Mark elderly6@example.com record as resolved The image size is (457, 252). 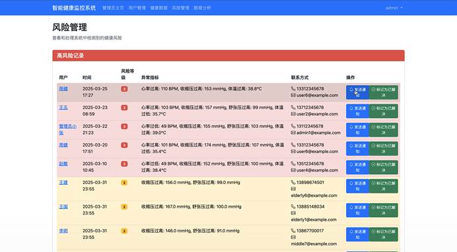click(x=384, y=186)
